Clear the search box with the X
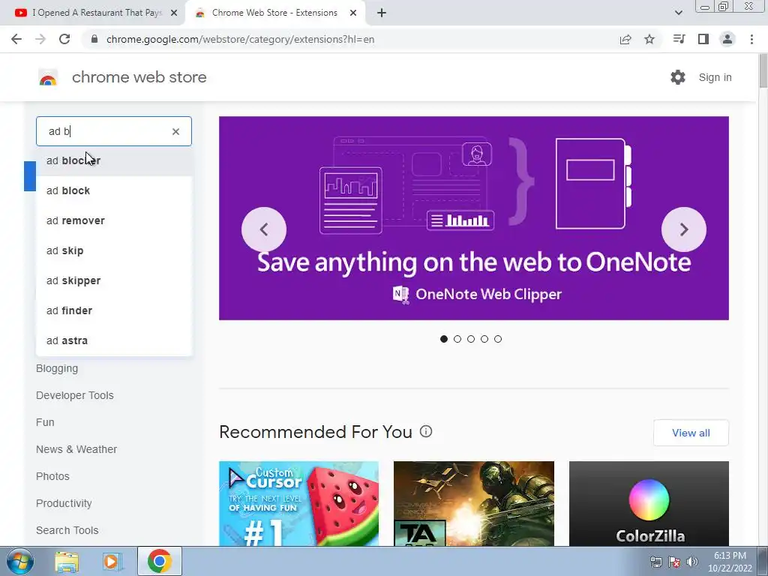This screenshot has width=768, height=576. click(175, 131)
